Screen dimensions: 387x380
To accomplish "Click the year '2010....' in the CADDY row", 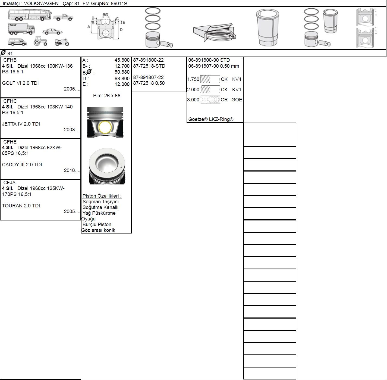I will pos(72,170).
